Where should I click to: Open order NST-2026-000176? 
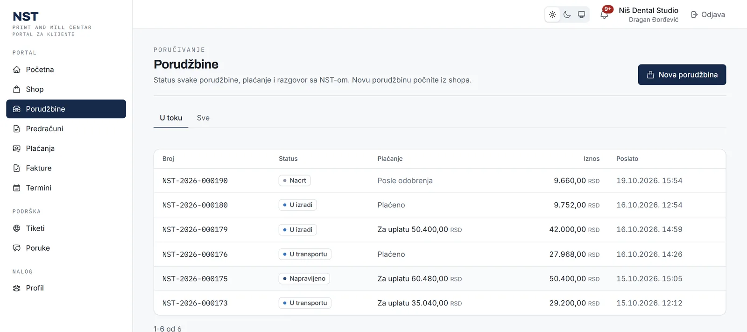pos(195,254)
